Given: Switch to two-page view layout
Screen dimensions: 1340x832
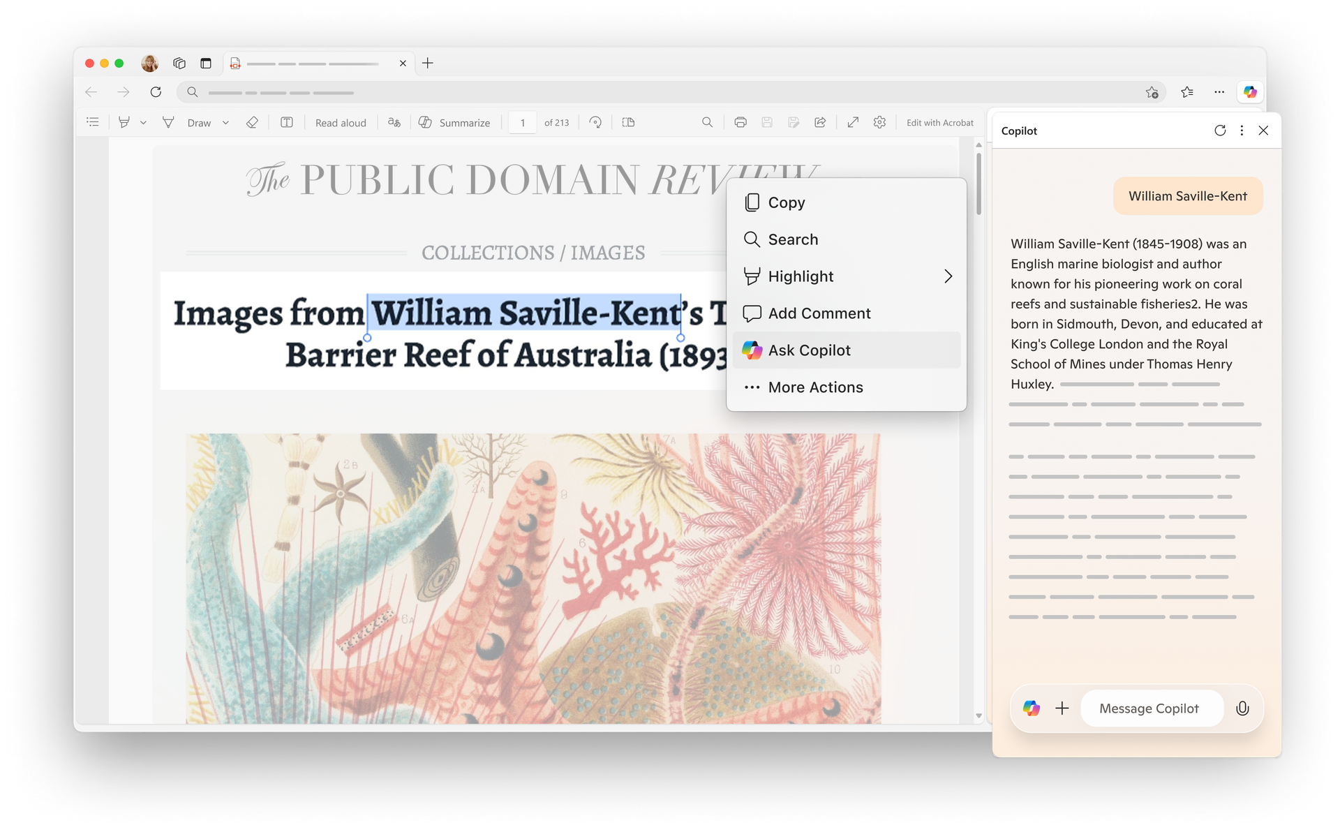Looking at the screenshot, I should 628,122.
